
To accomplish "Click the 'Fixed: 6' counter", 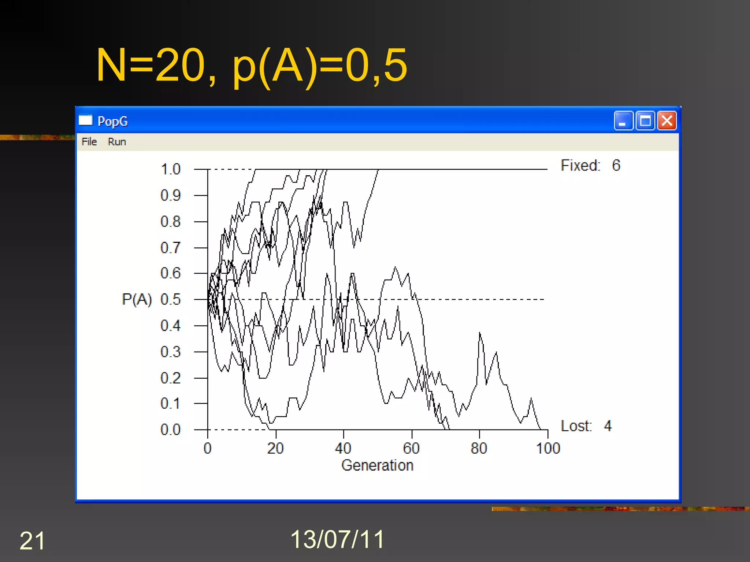I will 591,165.
